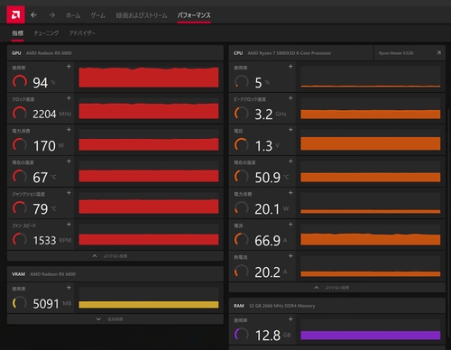The height and width of the screenshot is (350, 451).
Task: Click plus on GPU 170 W power row
Action: click(x=69, y=130)
